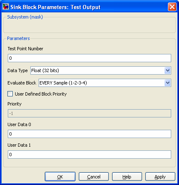Open the Data Type dropdown arrow
This screenshot has height=185, width=179.
pos(168,70)
